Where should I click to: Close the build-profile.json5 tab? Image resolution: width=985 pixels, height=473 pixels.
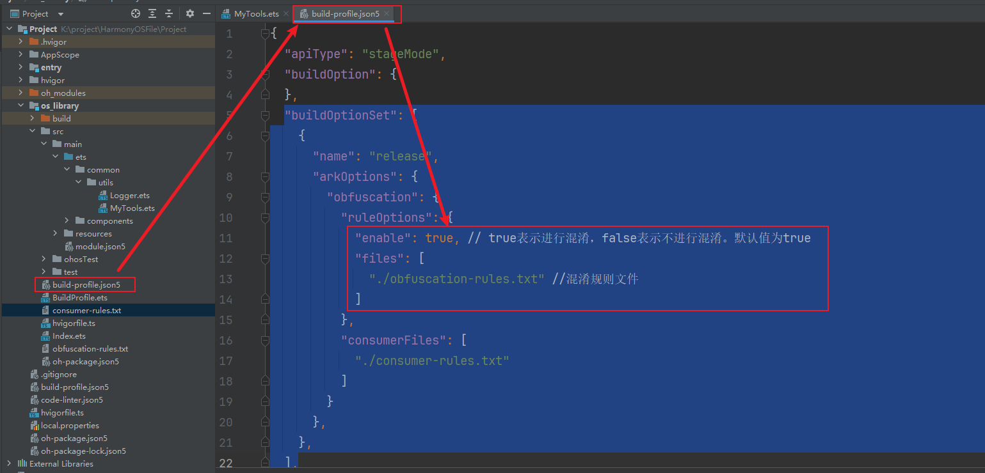387,13
